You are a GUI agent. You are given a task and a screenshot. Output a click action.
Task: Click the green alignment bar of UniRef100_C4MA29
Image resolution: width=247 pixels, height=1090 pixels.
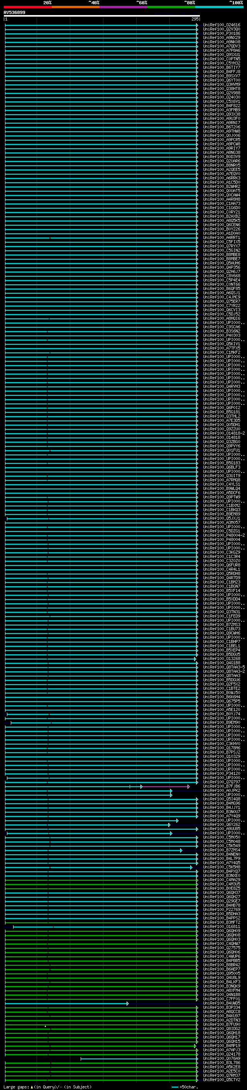click(x=102, y=880)
